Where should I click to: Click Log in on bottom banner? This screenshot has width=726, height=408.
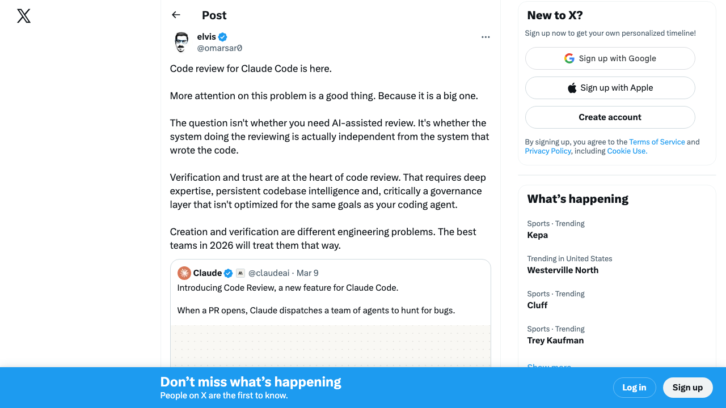[x=634, y=388]
